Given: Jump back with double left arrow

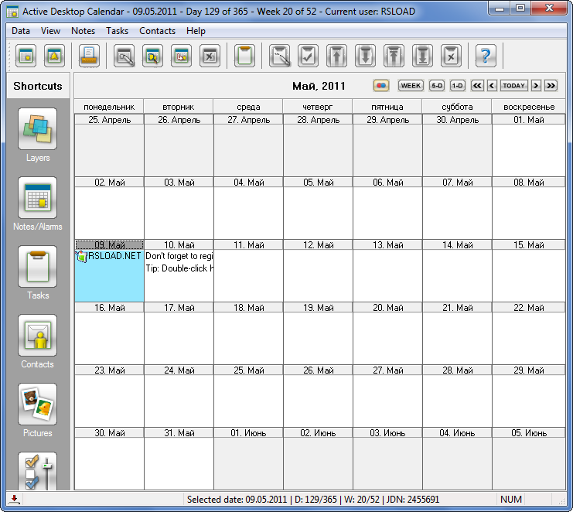Looking at the screenshot, I should tap(477, 86).
